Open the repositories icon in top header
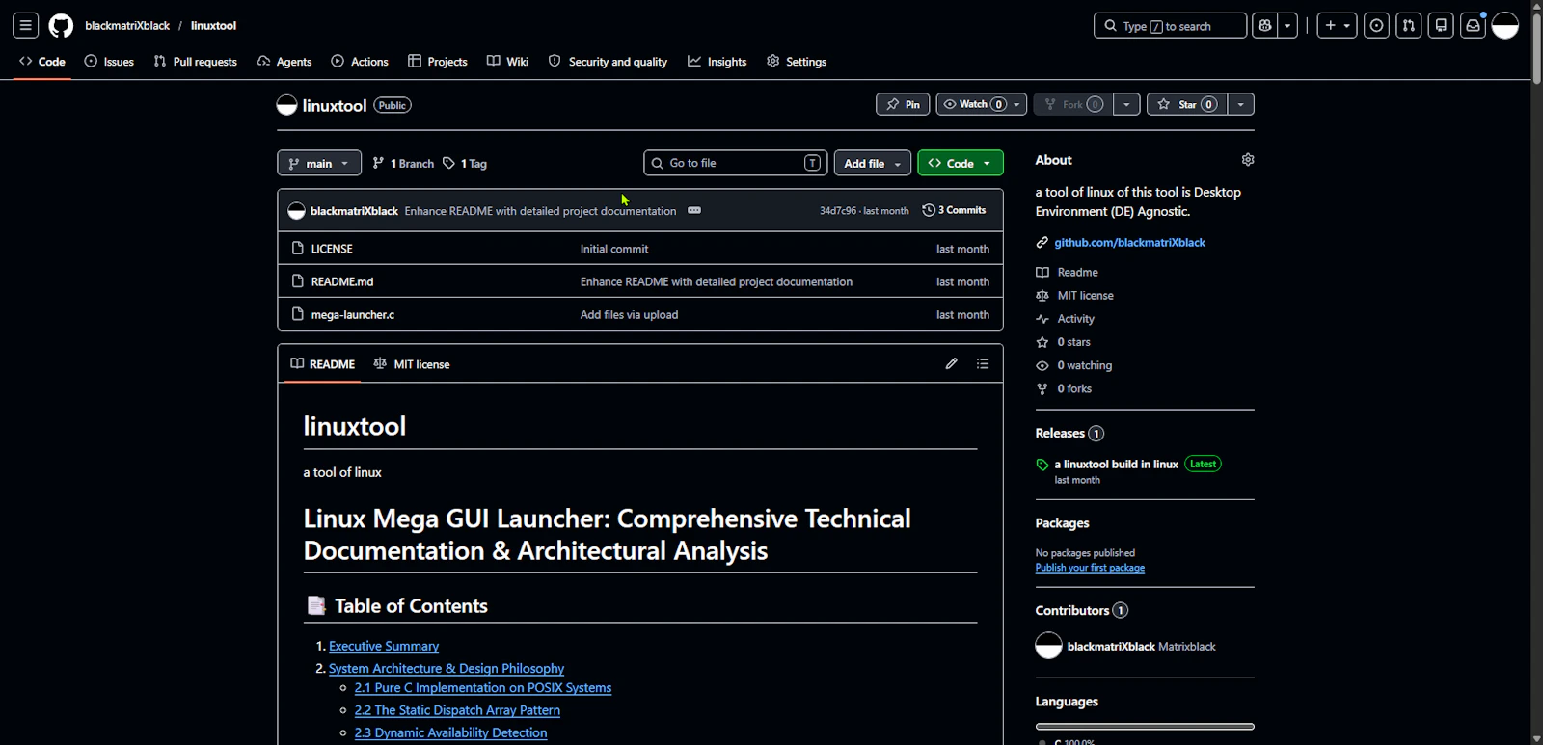 pos(1441,26)
